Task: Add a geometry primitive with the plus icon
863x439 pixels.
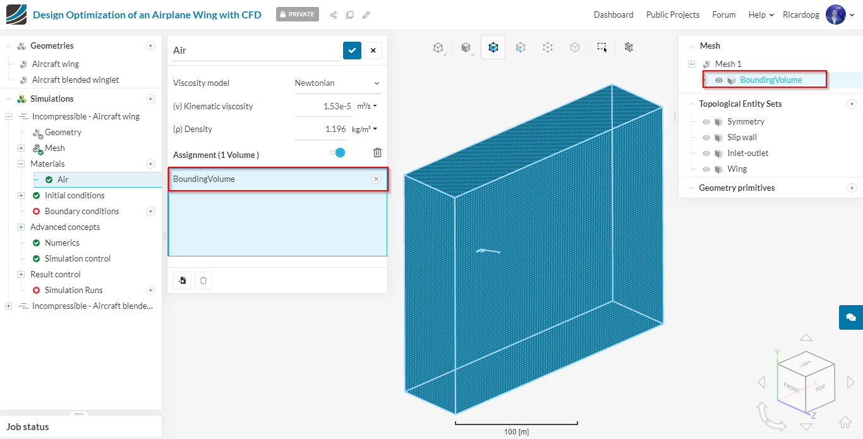Action: (x=852, y=188)
